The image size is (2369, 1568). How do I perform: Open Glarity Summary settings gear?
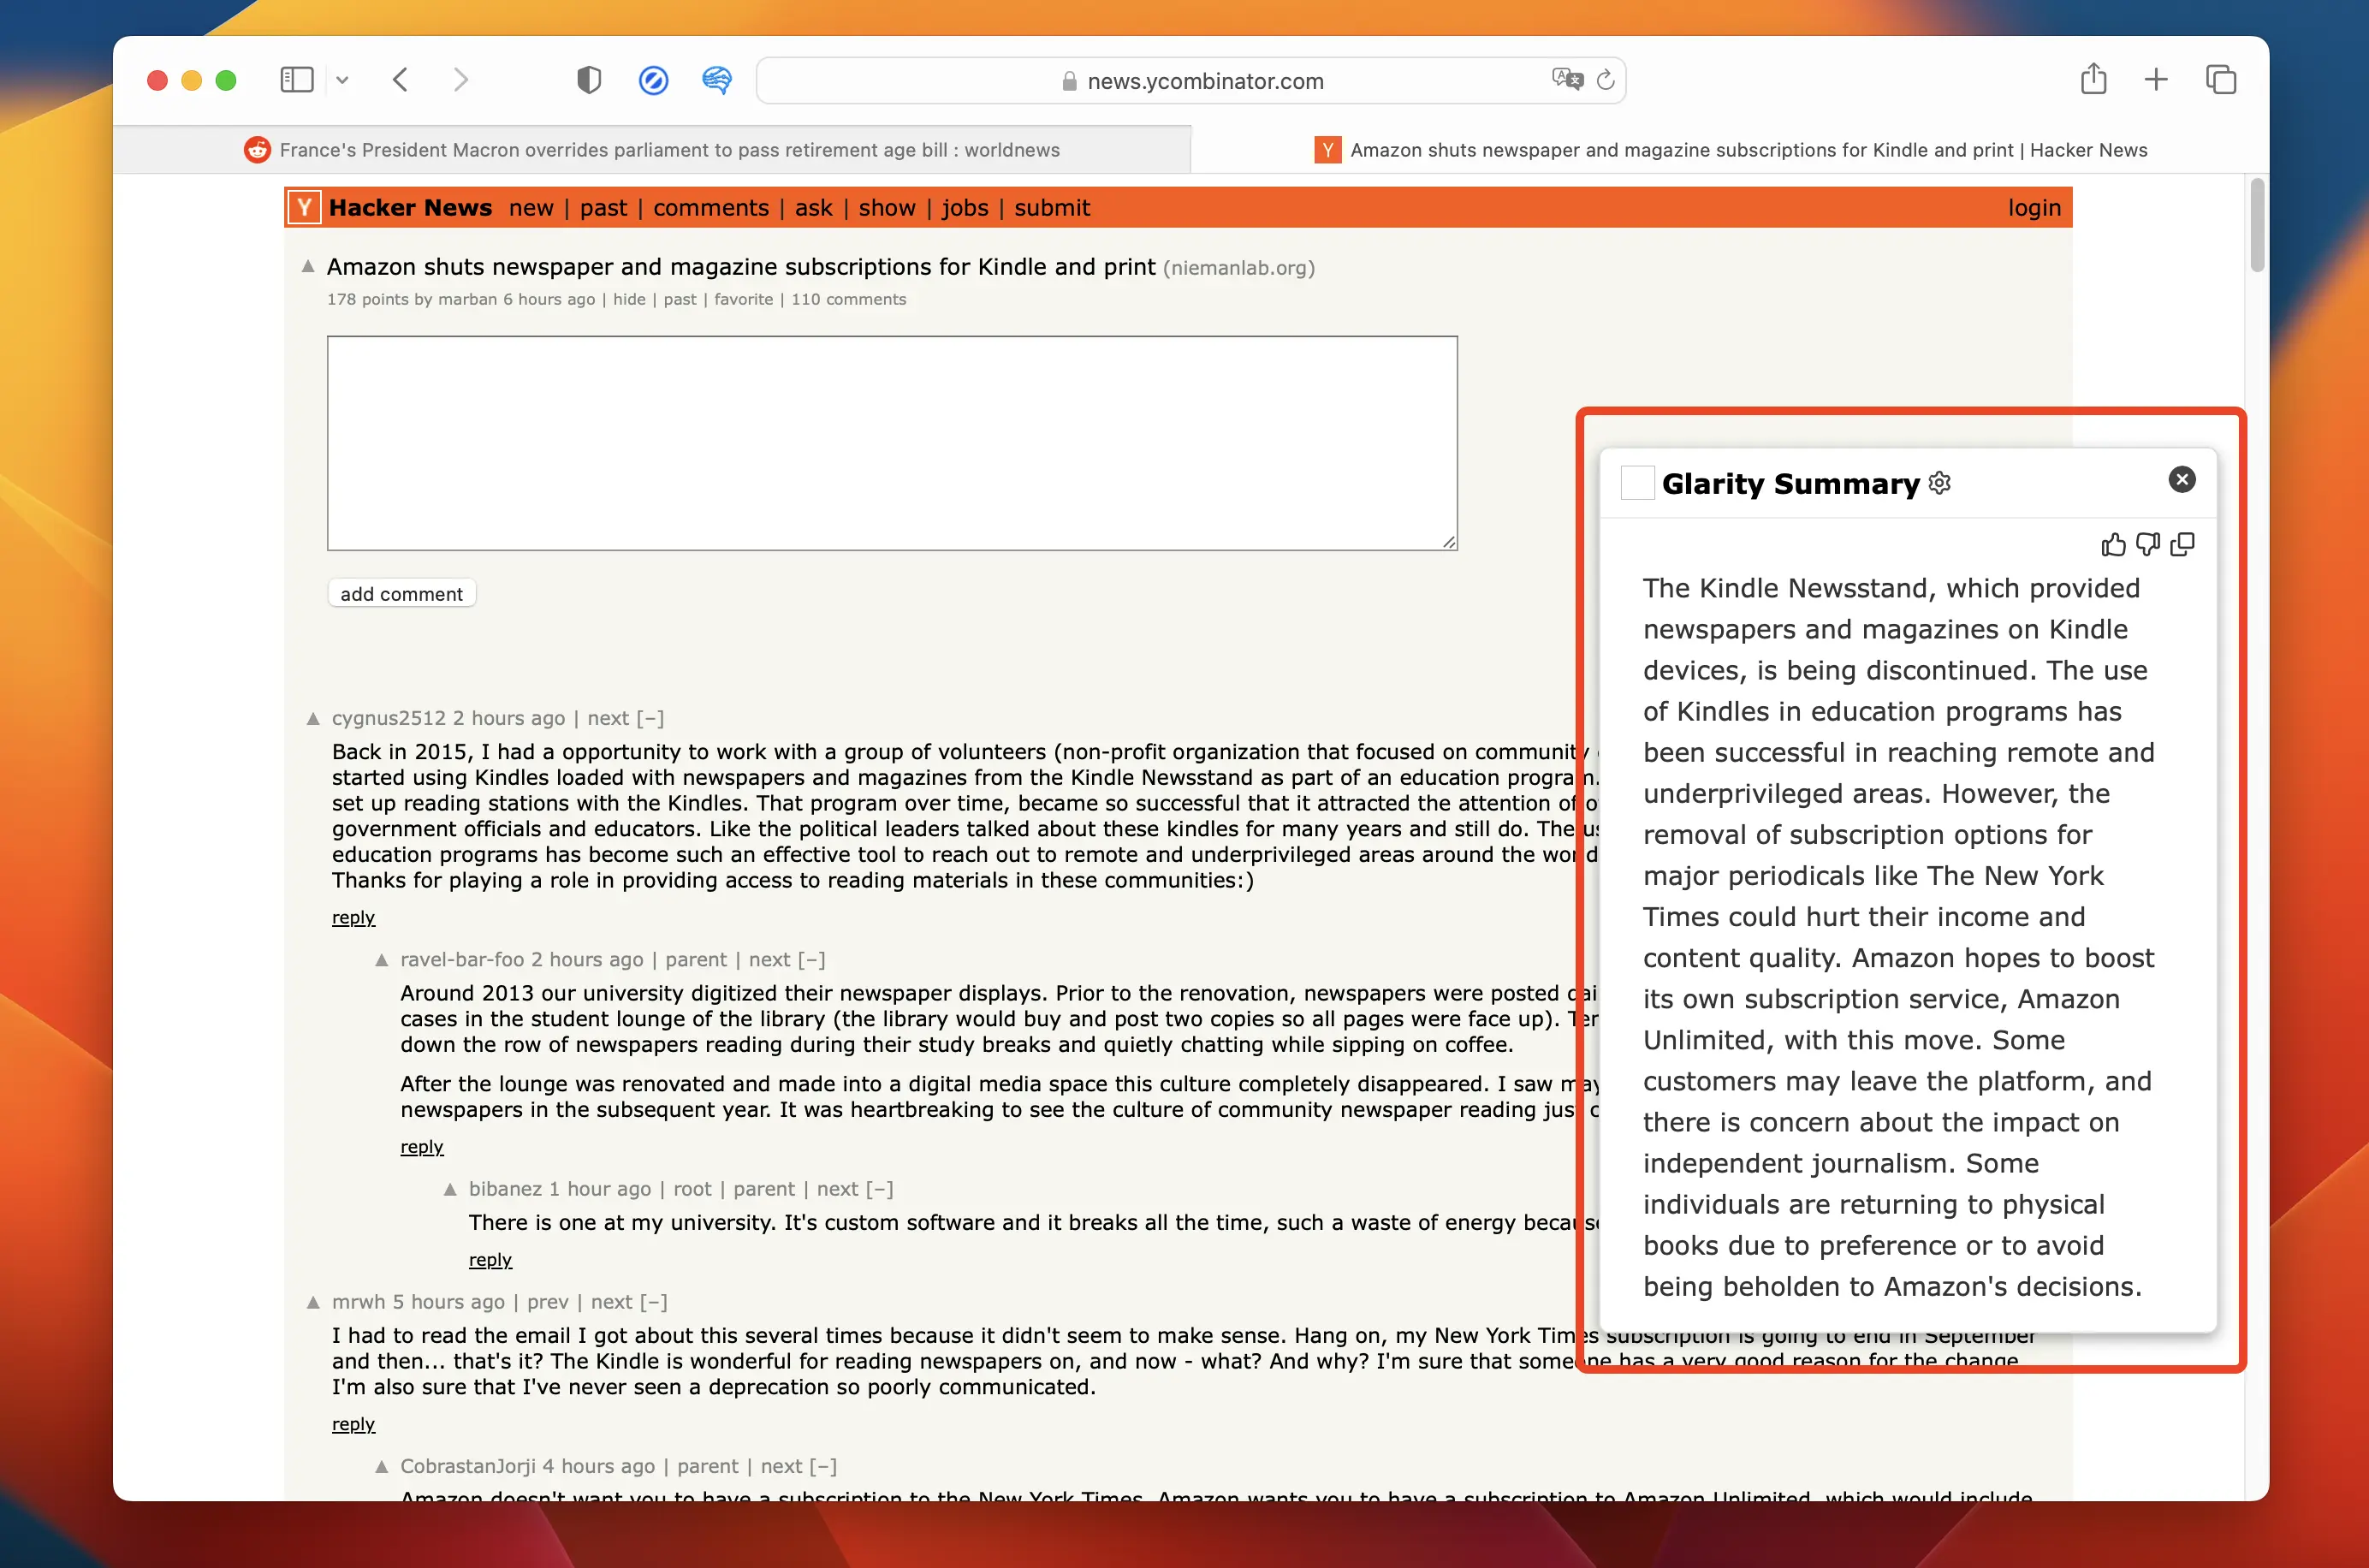(1940, 483)
